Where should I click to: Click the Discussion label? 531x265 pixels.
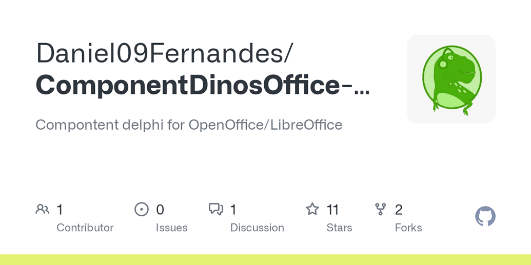point(257,228)
